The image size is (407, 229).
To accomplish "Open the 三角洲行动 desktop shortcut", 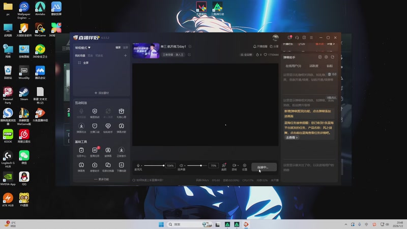I will click(x=217, y=9).
